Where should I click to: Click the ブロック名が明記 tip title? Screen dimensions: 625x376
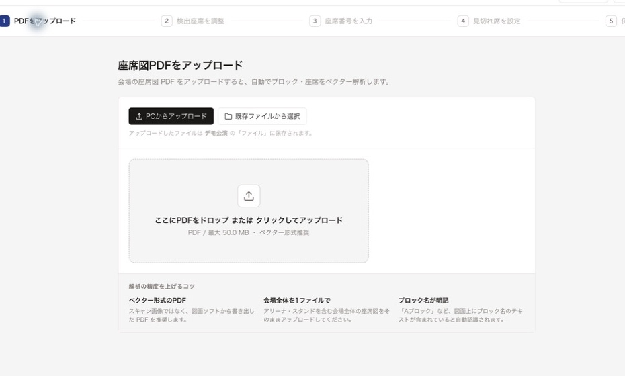click(x=423, y=300)
